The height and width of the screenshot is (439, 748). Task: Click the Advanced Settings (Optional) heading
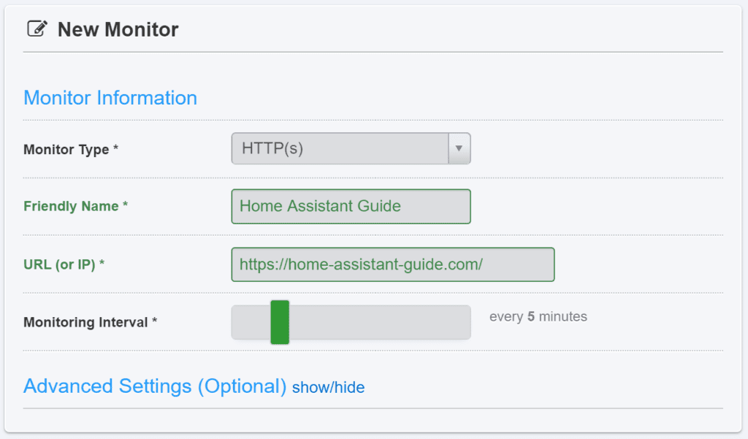point(155,386)
